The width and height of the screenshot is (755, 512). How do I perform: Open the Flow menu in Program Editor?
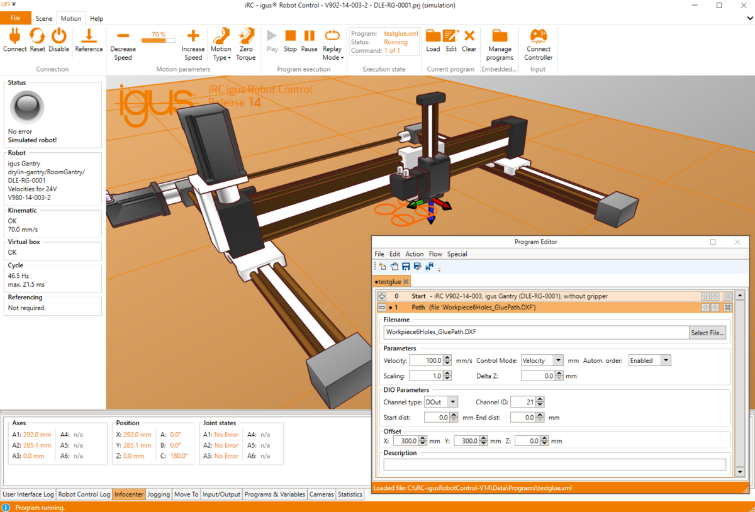pos(435,254)
